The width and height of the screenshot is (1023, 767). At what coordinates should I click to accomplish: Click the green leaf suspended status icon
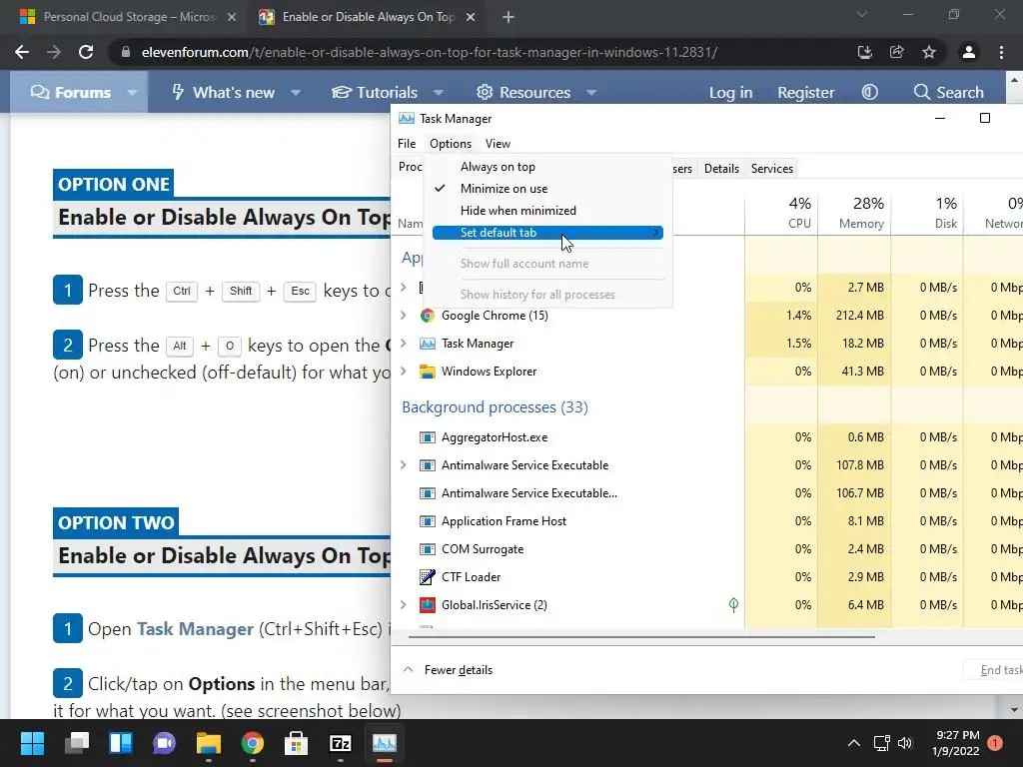(733, 605)
